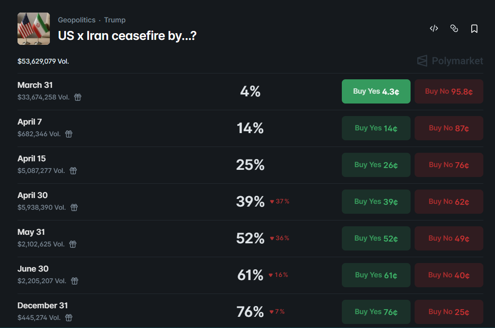This screenshot has width=495, height=328.
Task: Click the gift icon beside March 31 volume
Action: pos(77,97)
